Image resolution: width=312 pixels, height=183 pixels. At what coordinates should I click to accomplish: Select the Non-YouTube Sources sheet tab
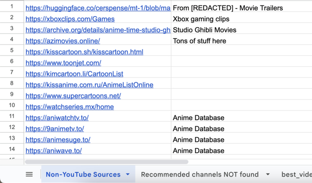coord(83,175)
